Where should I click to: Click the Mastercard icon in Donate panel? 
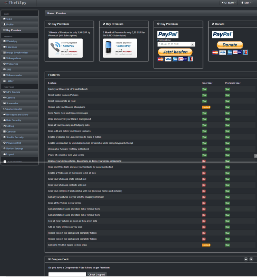(215, 53)
